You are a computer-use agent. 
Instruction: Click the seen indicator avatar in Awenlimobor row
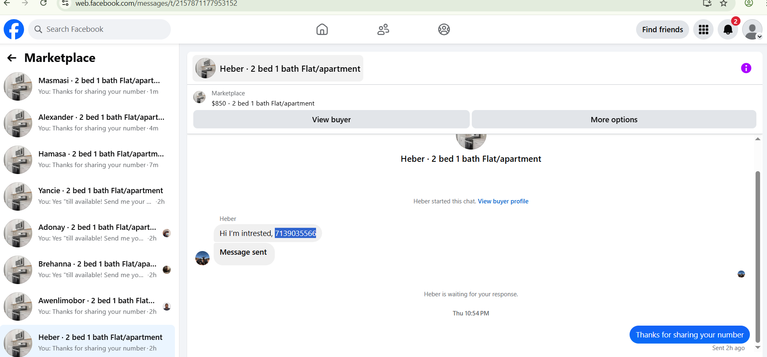point(167,306)
